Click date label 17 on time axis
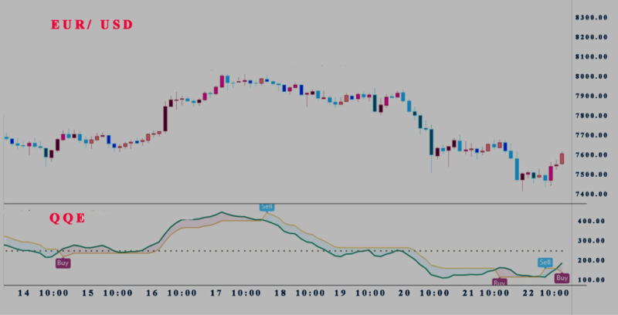 [x=216, y=293]
